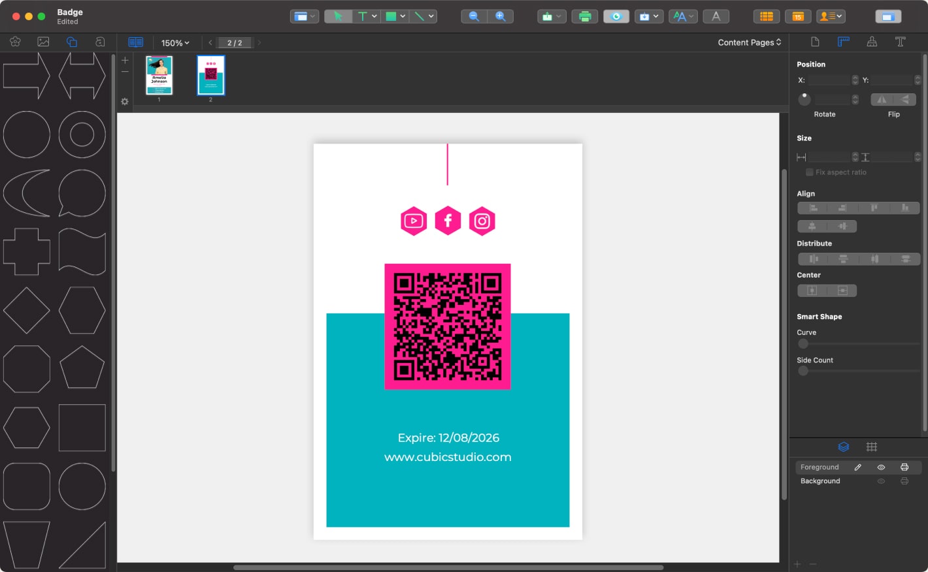Toggle the preview eye button
The height and width of the screenshot is (572, 928).
[616, 16]
